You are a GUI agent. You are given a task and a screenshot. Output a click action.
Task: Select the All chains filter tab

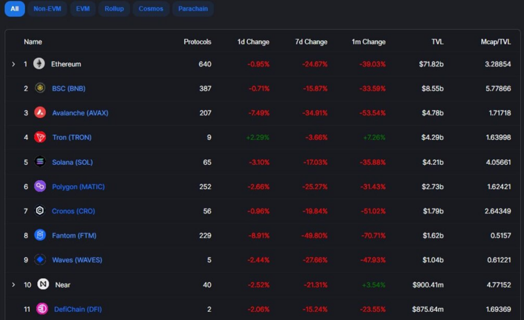click(15, 9)
